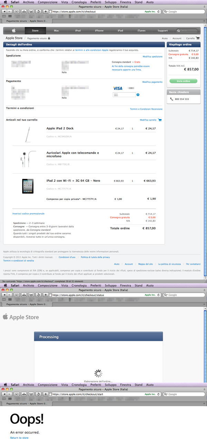Click the shopping cart icon beside Carrello

click(x=198, y=38)
